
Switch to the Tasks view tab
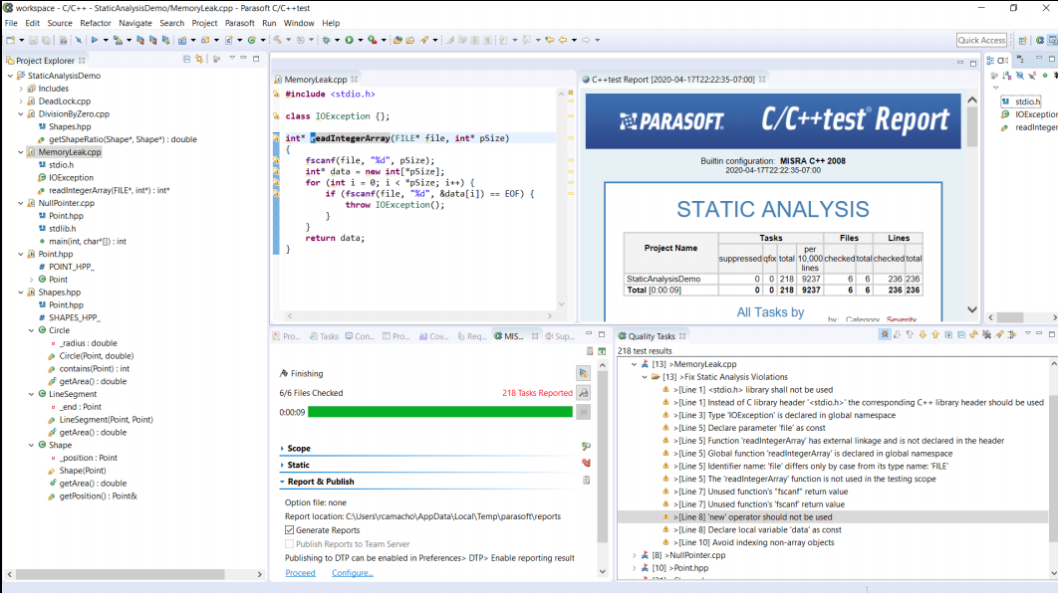pos(325,336)
